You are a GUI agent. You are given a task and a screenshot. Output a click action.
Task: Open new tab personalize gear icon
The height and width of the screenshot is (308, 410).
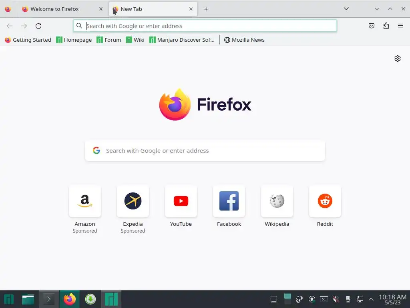[x=398, y=59]
